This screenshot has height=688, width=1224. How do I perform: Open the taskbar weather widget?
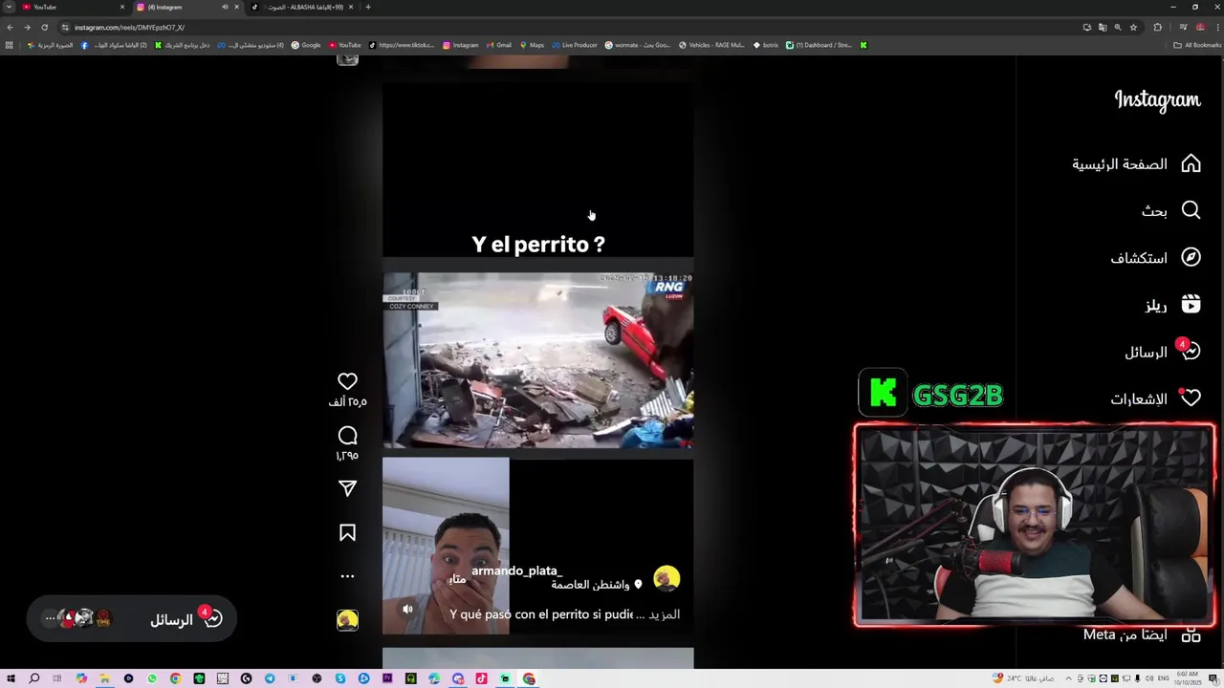pos(1023,678)
